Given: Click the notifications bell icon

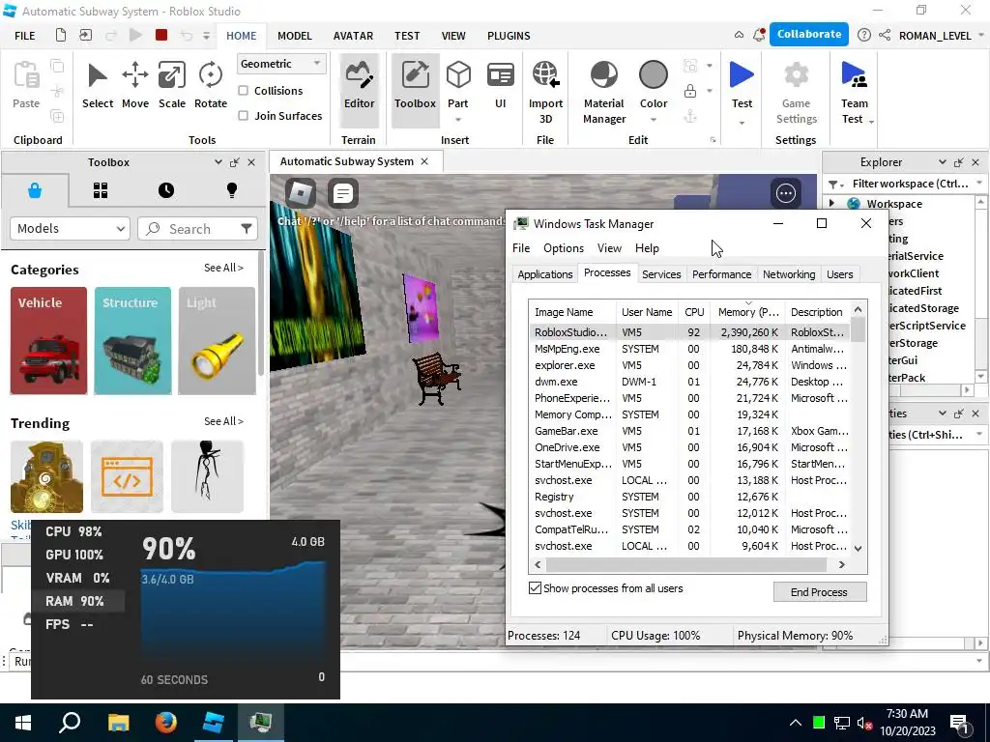Looking at the screenshot, I should click(759, 36).
